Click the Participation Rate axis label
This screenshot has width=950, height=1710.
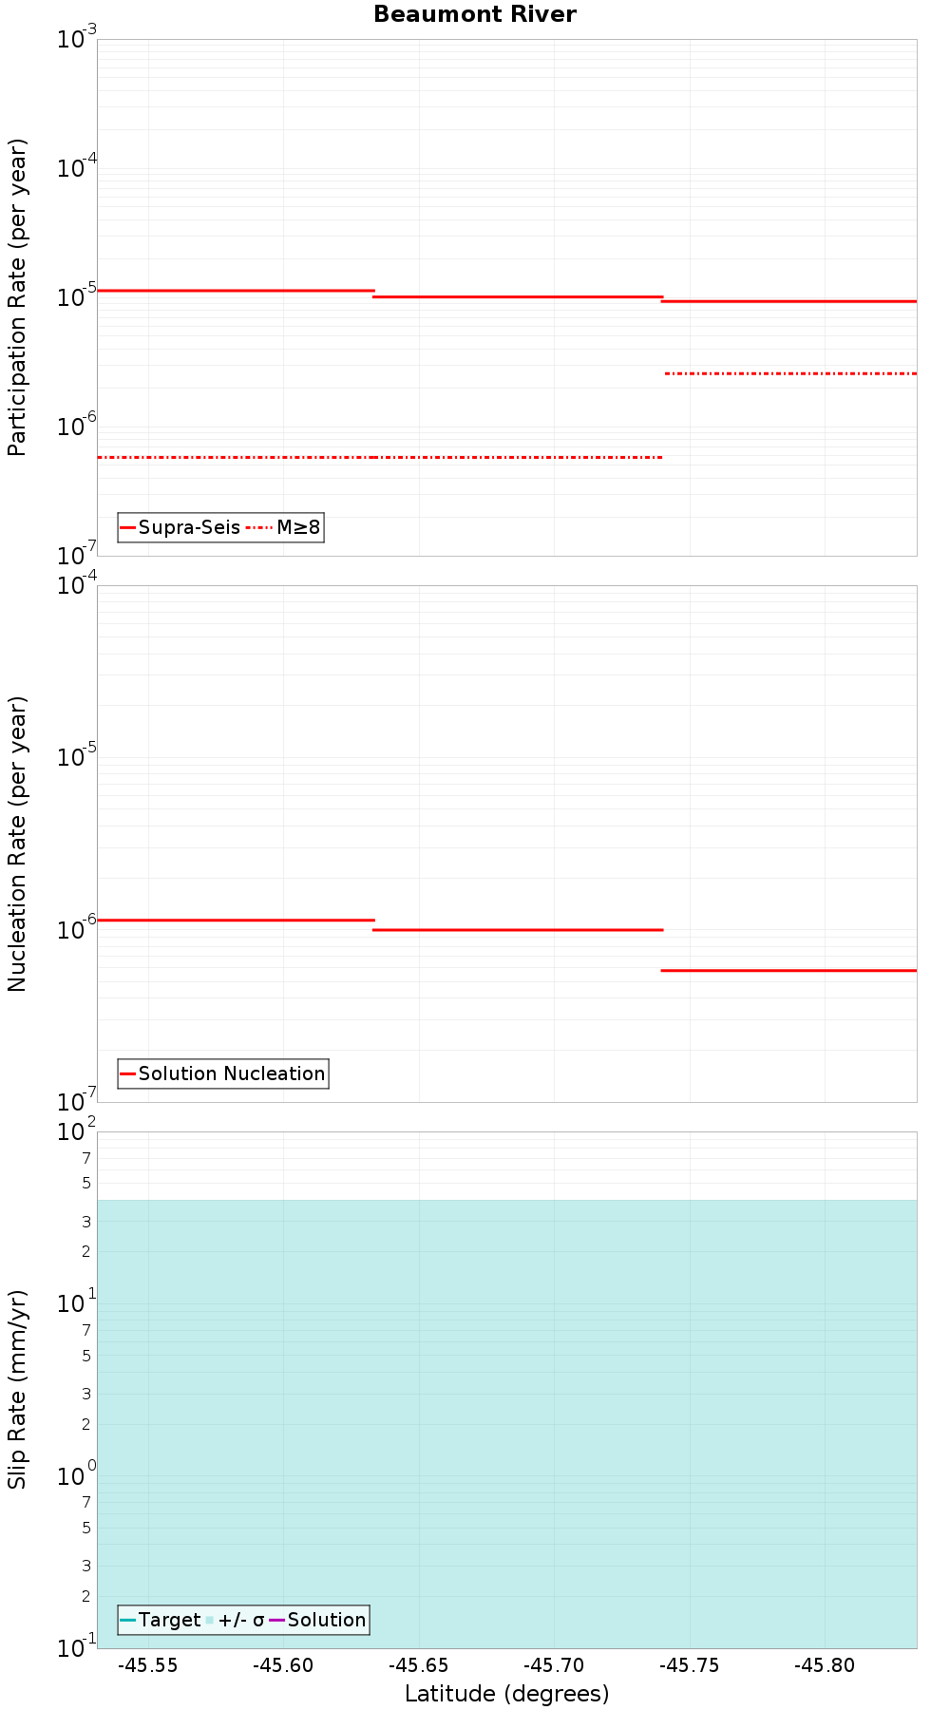pos(17,297)
